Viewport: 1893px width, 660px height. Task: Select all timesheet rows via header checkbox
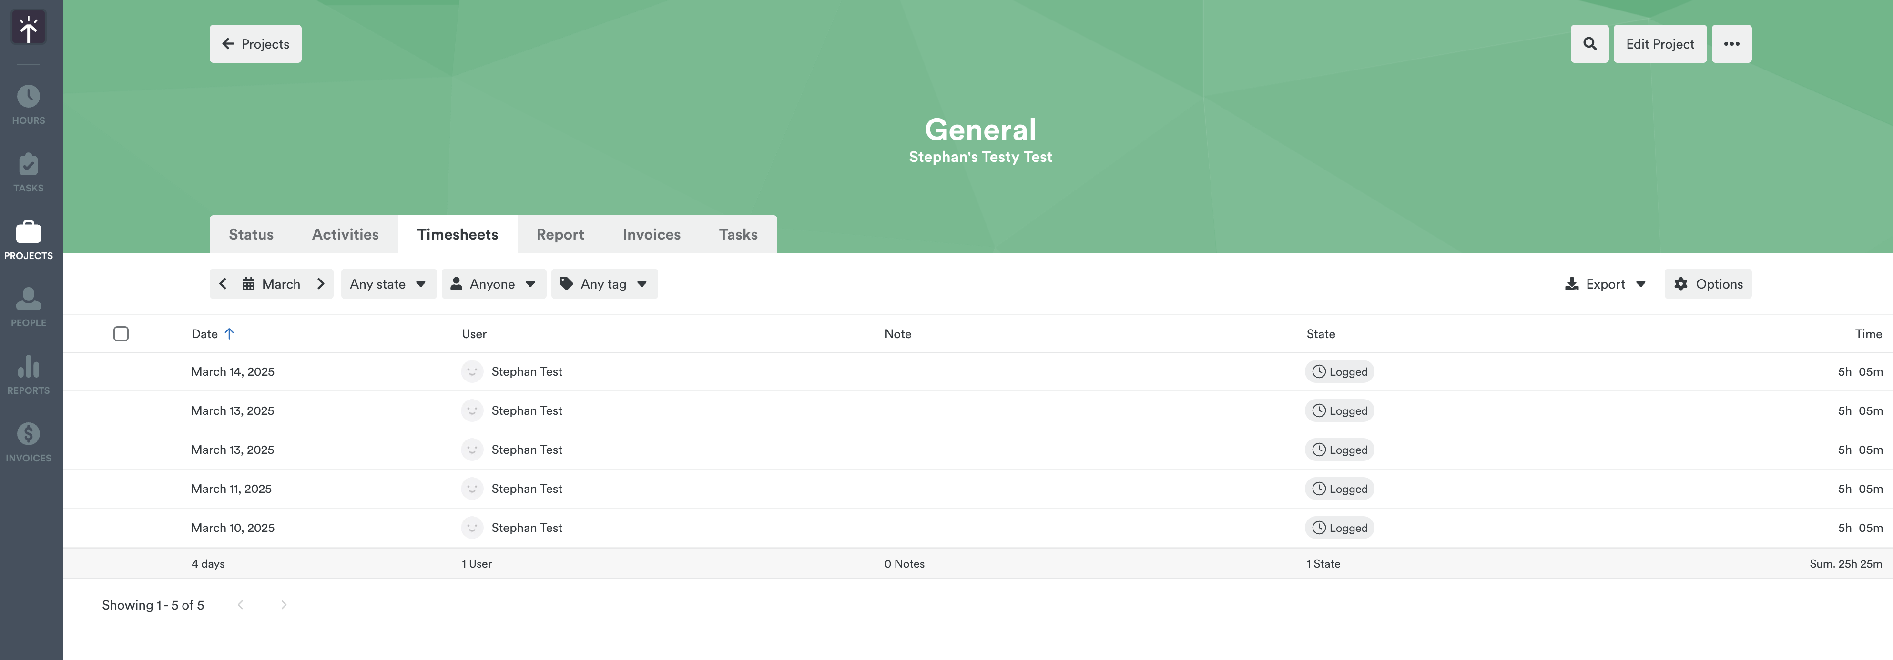tap(121, 333)
